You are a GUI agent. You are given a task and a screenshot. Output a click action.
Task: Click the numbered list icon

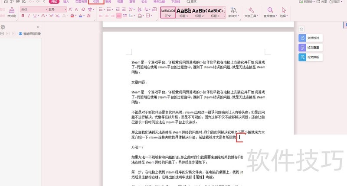pyautogui.click(x=109, y=9)
